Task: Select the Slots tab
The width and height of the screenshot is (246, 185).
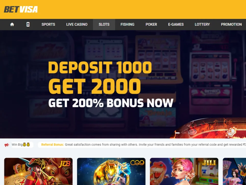Action: pyautogui.click(x=104, y=24)
